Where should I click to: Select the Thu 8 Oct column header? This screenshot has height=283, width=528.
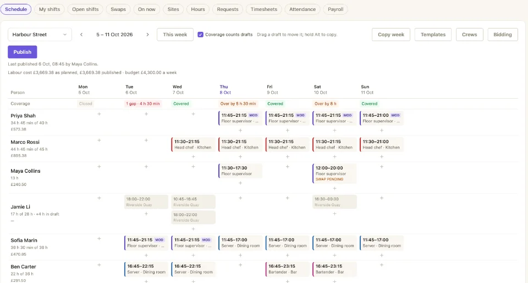[226, 89]
